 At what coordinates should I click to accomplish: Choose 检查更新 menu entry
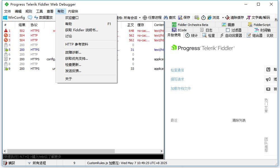(x=87, y=64)
